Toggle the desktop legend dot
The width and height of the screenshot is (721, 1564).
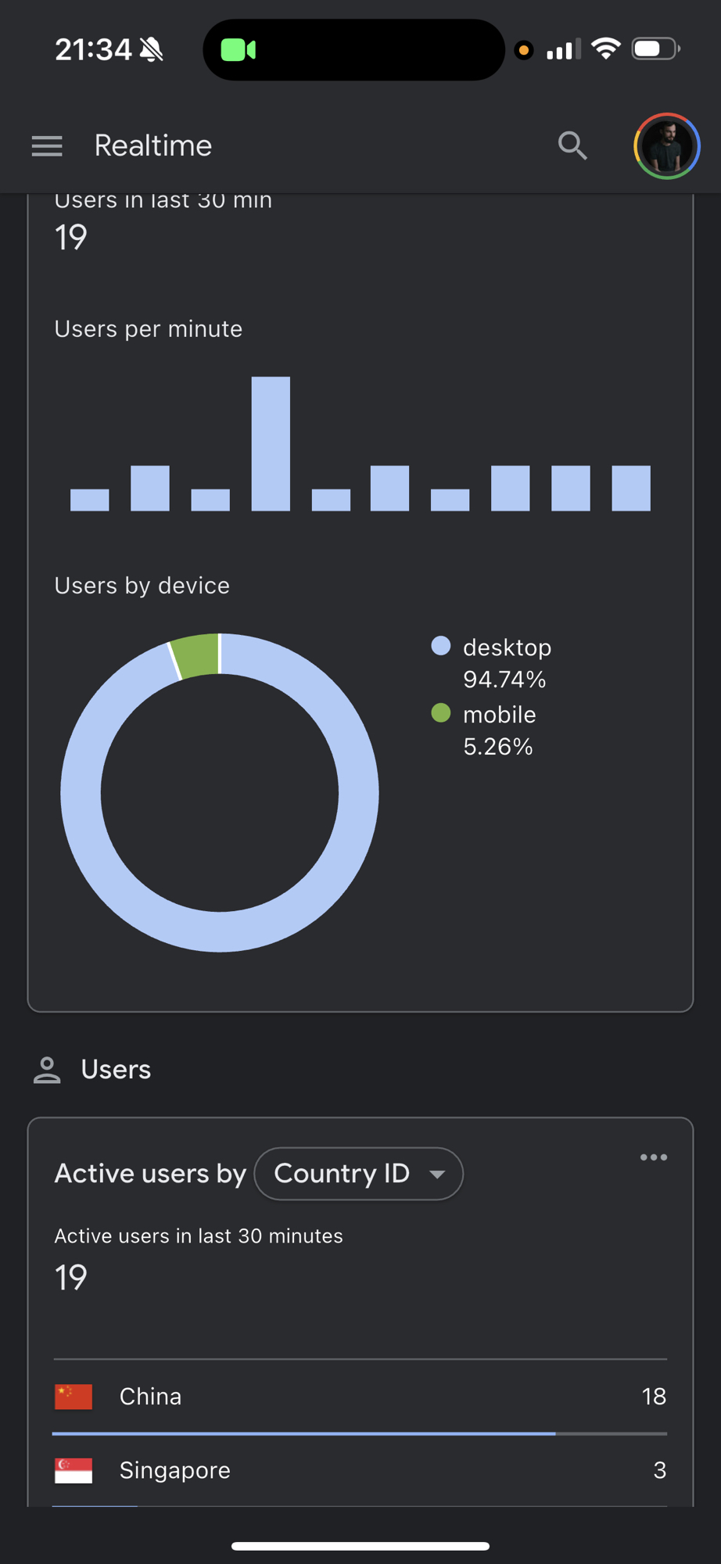[x=441, y=646]
